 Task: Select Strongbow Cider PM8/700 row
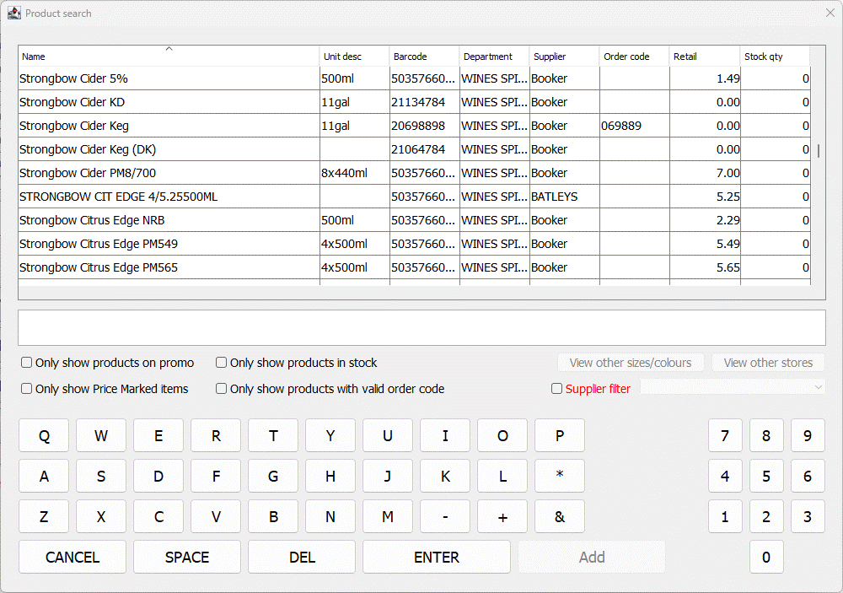414,173
